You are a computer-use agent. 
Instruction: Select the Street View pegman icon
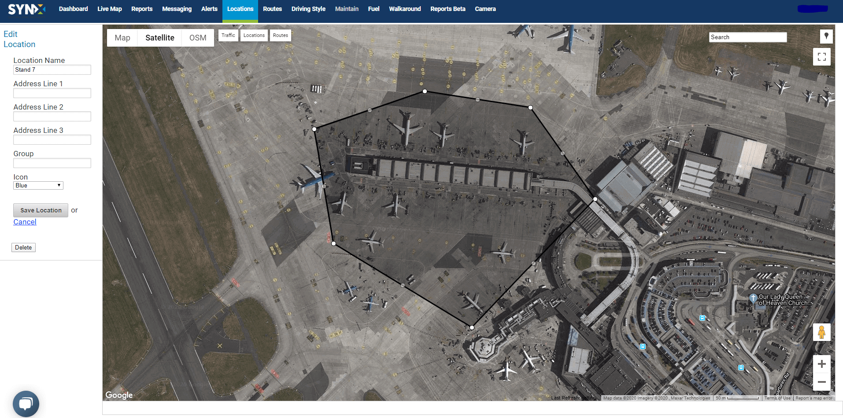[x=821, y=332]
